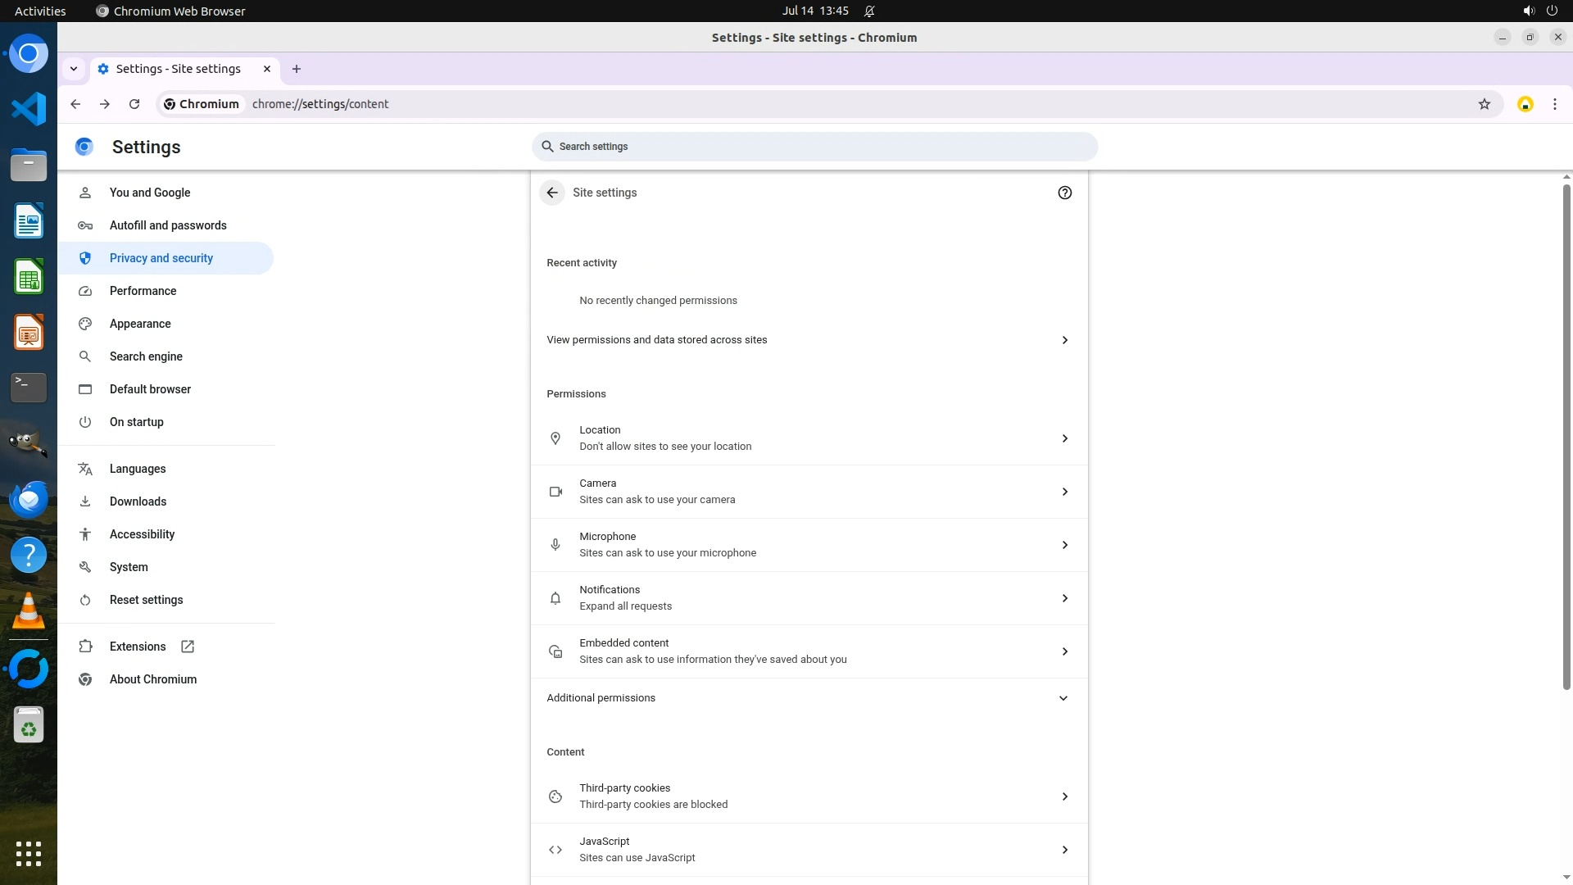Open Microphone permission settings
The width and height of the screenshot is (1573, 885).
click(808, 545)
